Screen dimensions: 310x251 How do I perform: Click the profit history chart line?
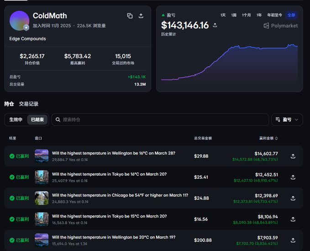click(229, 62)
